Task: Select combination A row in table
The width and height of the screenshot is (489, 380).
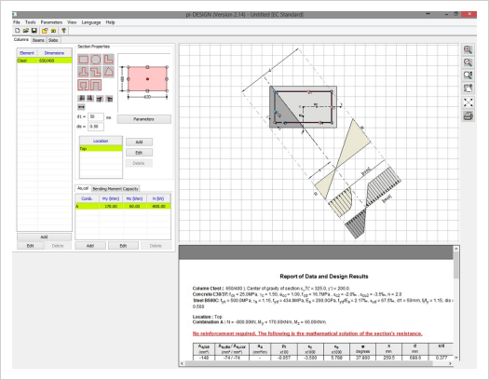Action: (x=123, y=206)
